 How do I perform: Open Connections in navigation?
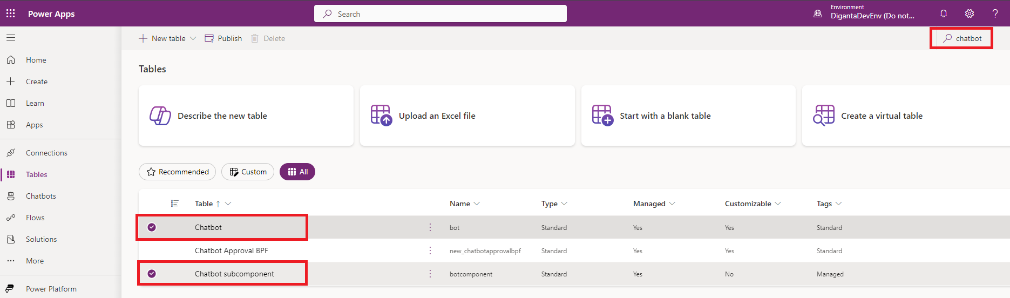click(x=46, y=153)
